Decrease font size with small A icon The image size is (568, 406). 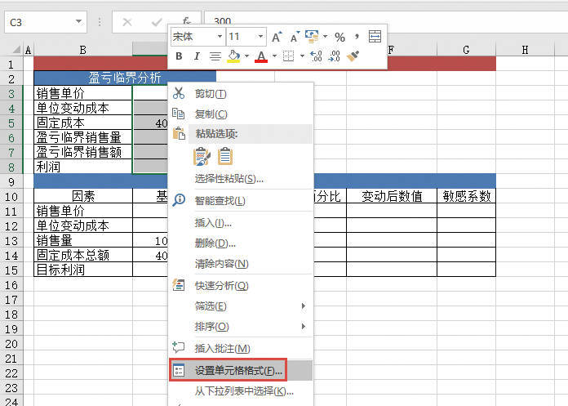click(x=295, y=37)
